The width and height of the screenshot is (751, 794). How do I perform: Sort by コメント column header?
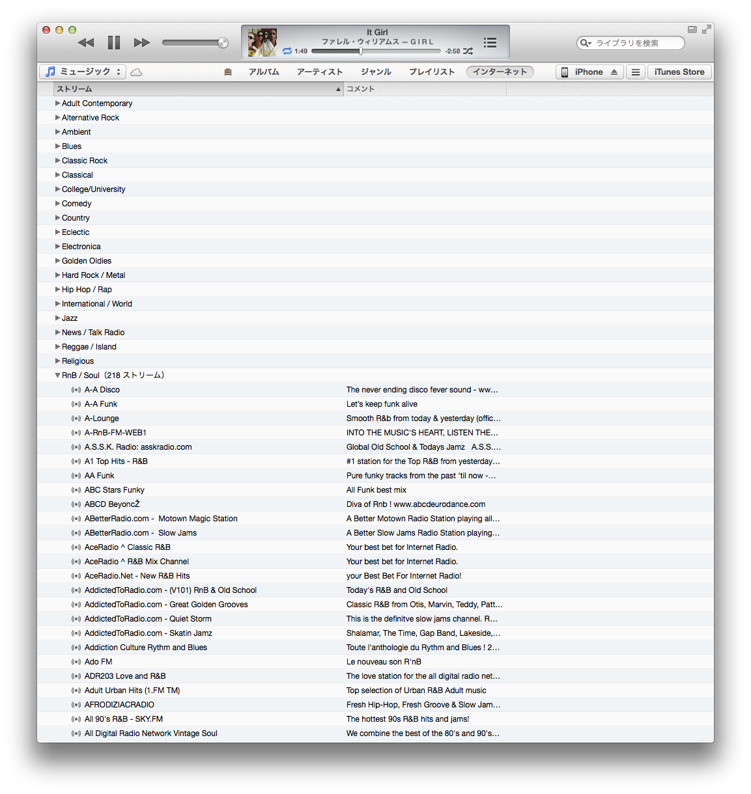coord(425,89)
